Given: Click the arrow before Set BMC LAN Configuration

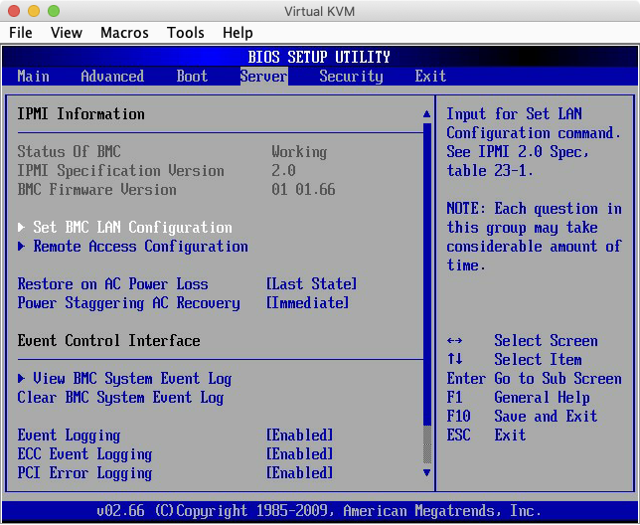Looking at the screenshot, I should point(21,227).
